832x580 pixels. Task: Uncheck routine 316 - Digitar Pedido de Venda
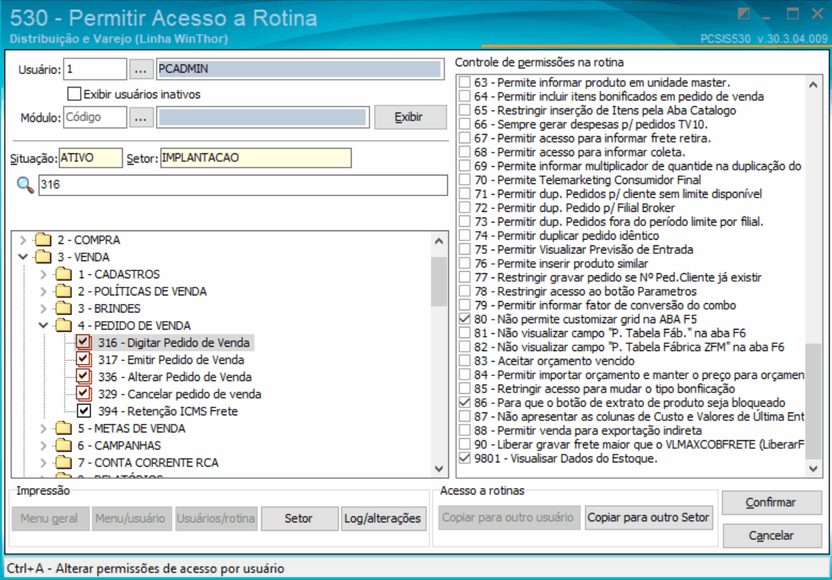pos(83,342)
